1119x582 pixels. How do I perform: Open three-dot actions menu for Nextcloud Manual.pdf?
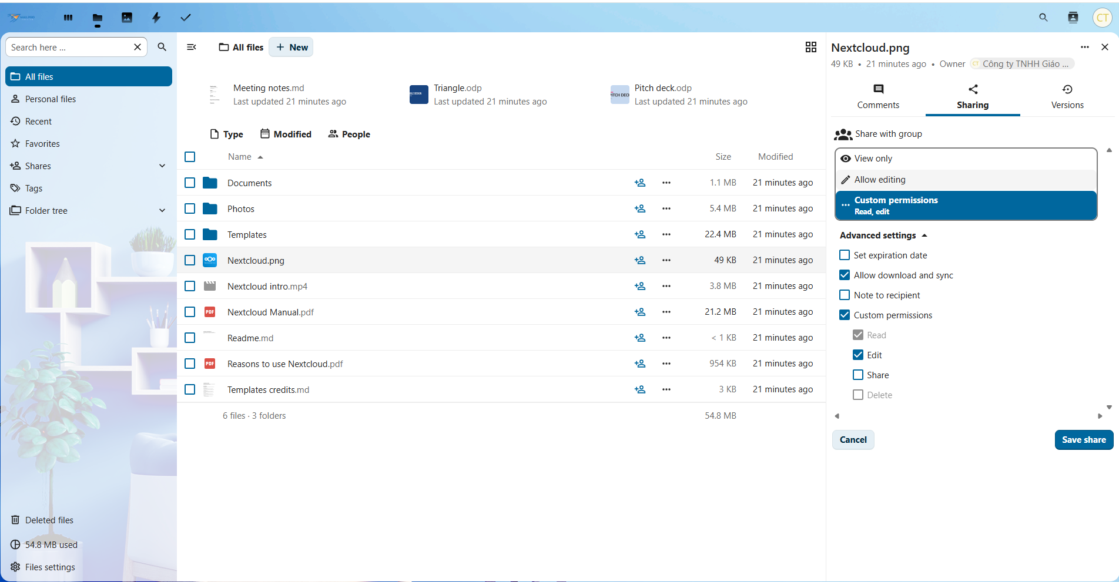(x=666, y=312)
